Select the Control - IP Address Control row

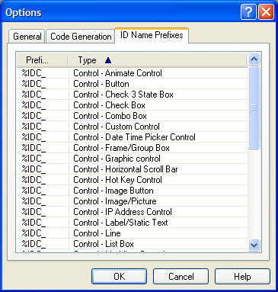133,212
